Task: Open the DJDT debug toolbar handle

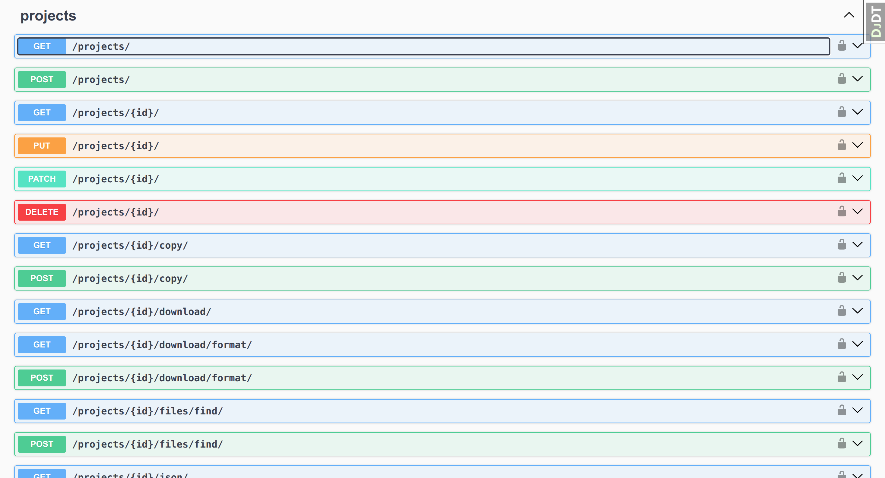Action: [x=875, y=22]
